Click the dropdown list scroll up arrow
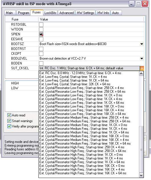Image resolution: width=151 pixels, height=180 pixels. pyautogui.click(x=141, y=74)
